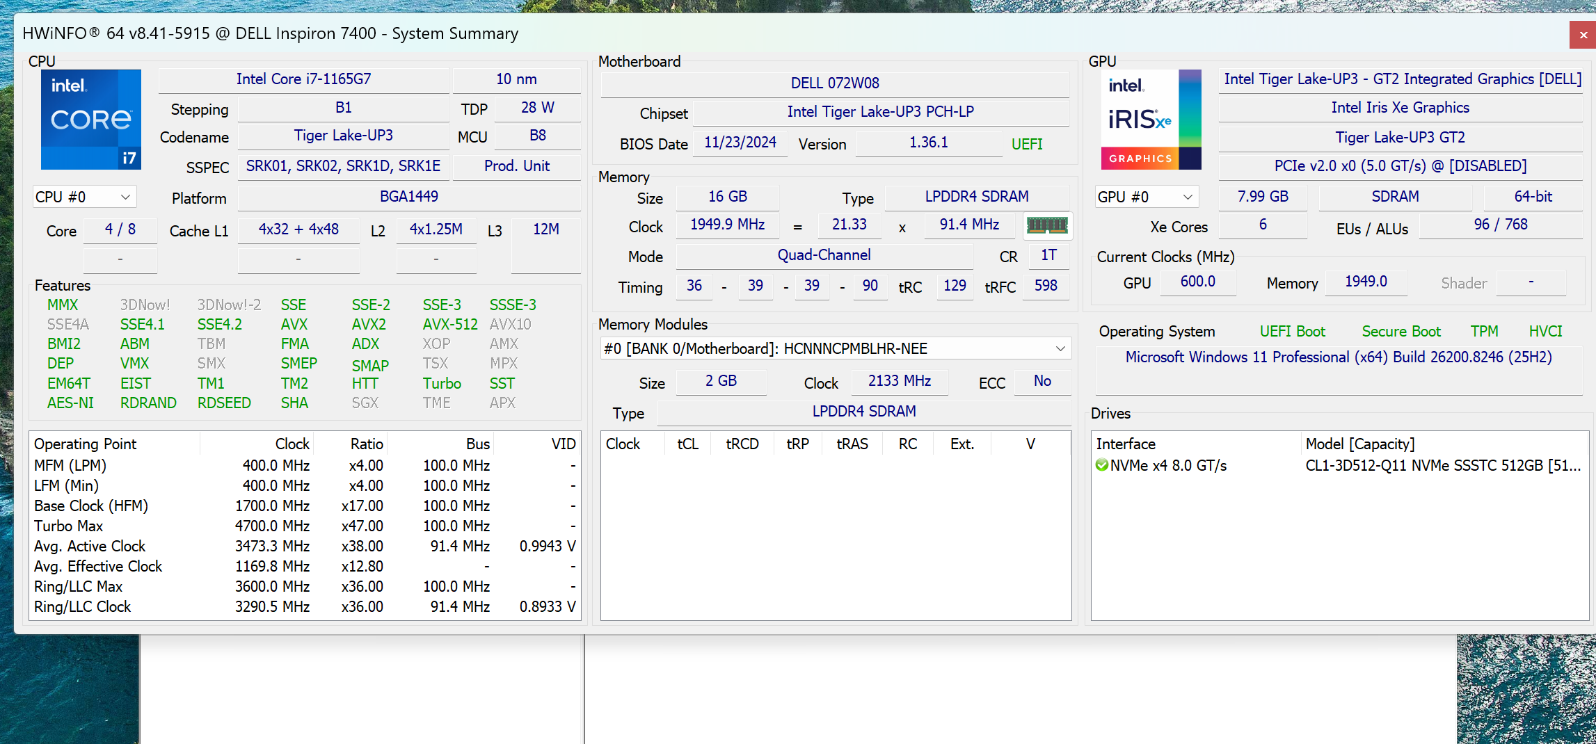Click the tCL column header
Viewport: 1596px width, 744px height.
(x=687, y=444)
